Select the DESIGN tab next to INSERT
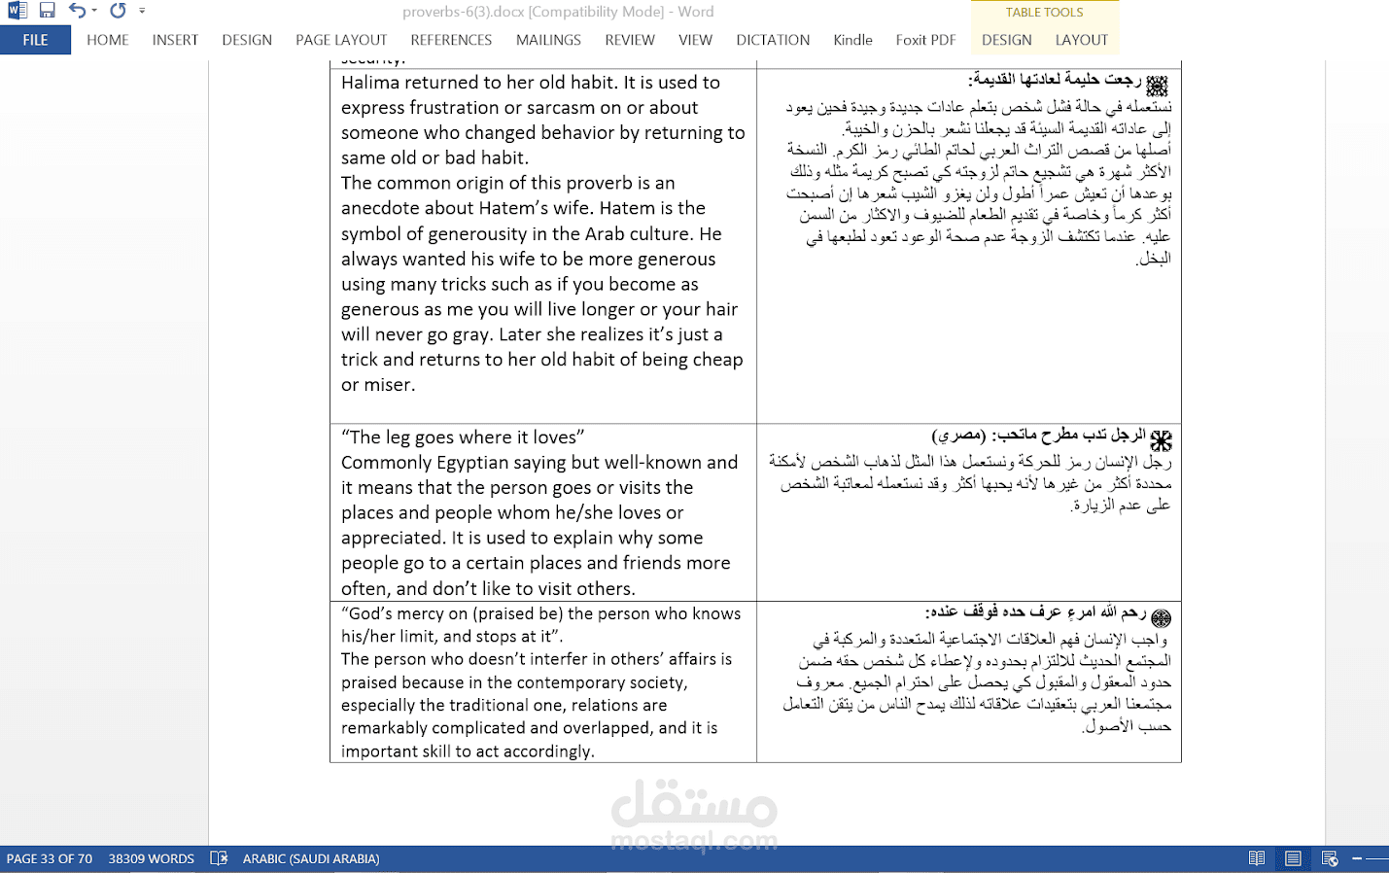 [247, 40]
